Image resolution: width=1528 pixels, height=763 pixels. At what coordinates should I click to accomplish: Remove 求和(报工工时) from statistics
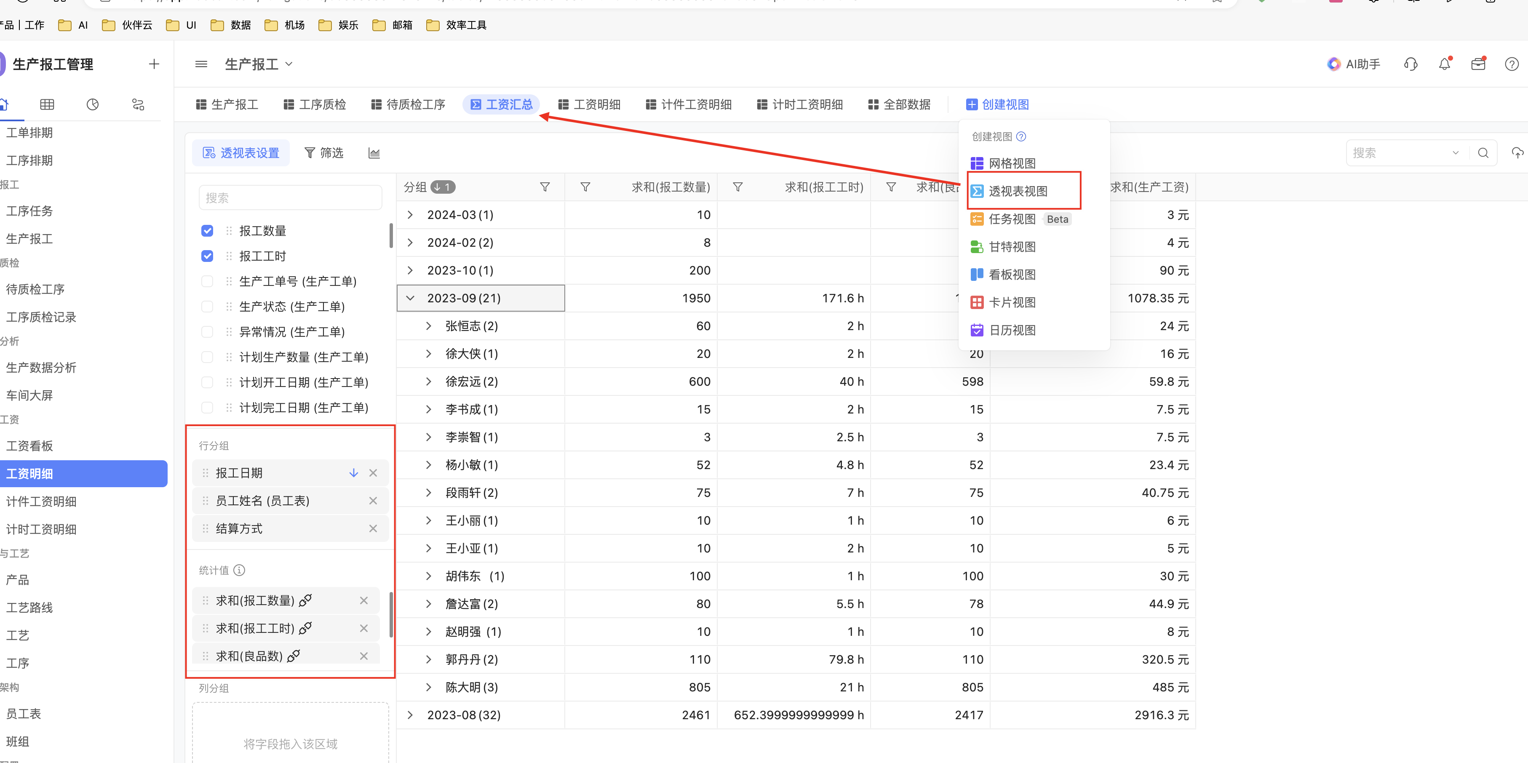click(x=363, y=628)
